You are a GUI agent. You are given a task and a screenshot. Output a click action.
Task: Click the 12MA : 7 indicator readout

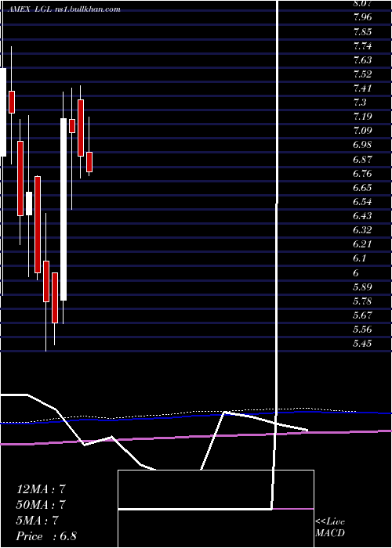[x=41, y=489]
